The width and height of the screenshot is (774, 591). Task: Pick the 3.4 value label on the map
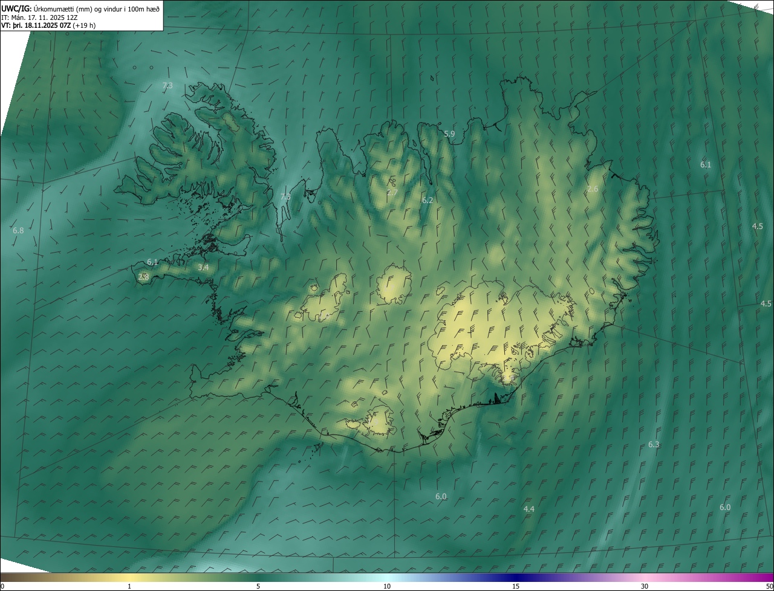pyautogui.click(x=203, y=267)
